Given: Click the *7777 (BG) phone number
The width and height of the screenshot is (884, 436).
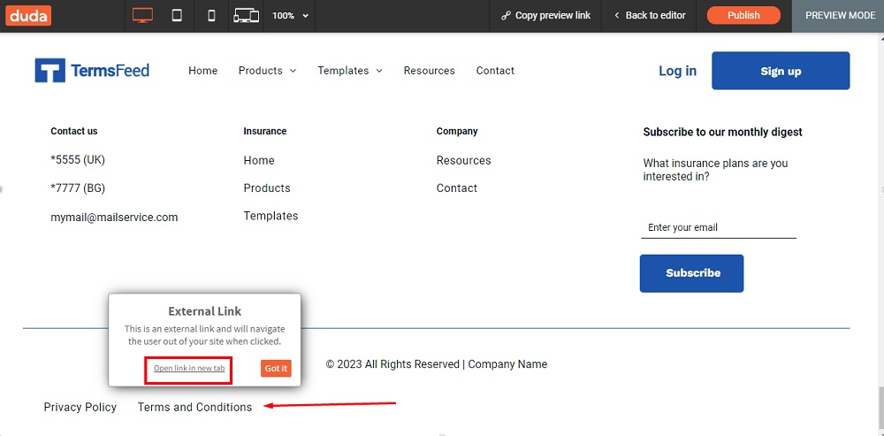Looking at the screenshot, I should [x=78, y=188].
